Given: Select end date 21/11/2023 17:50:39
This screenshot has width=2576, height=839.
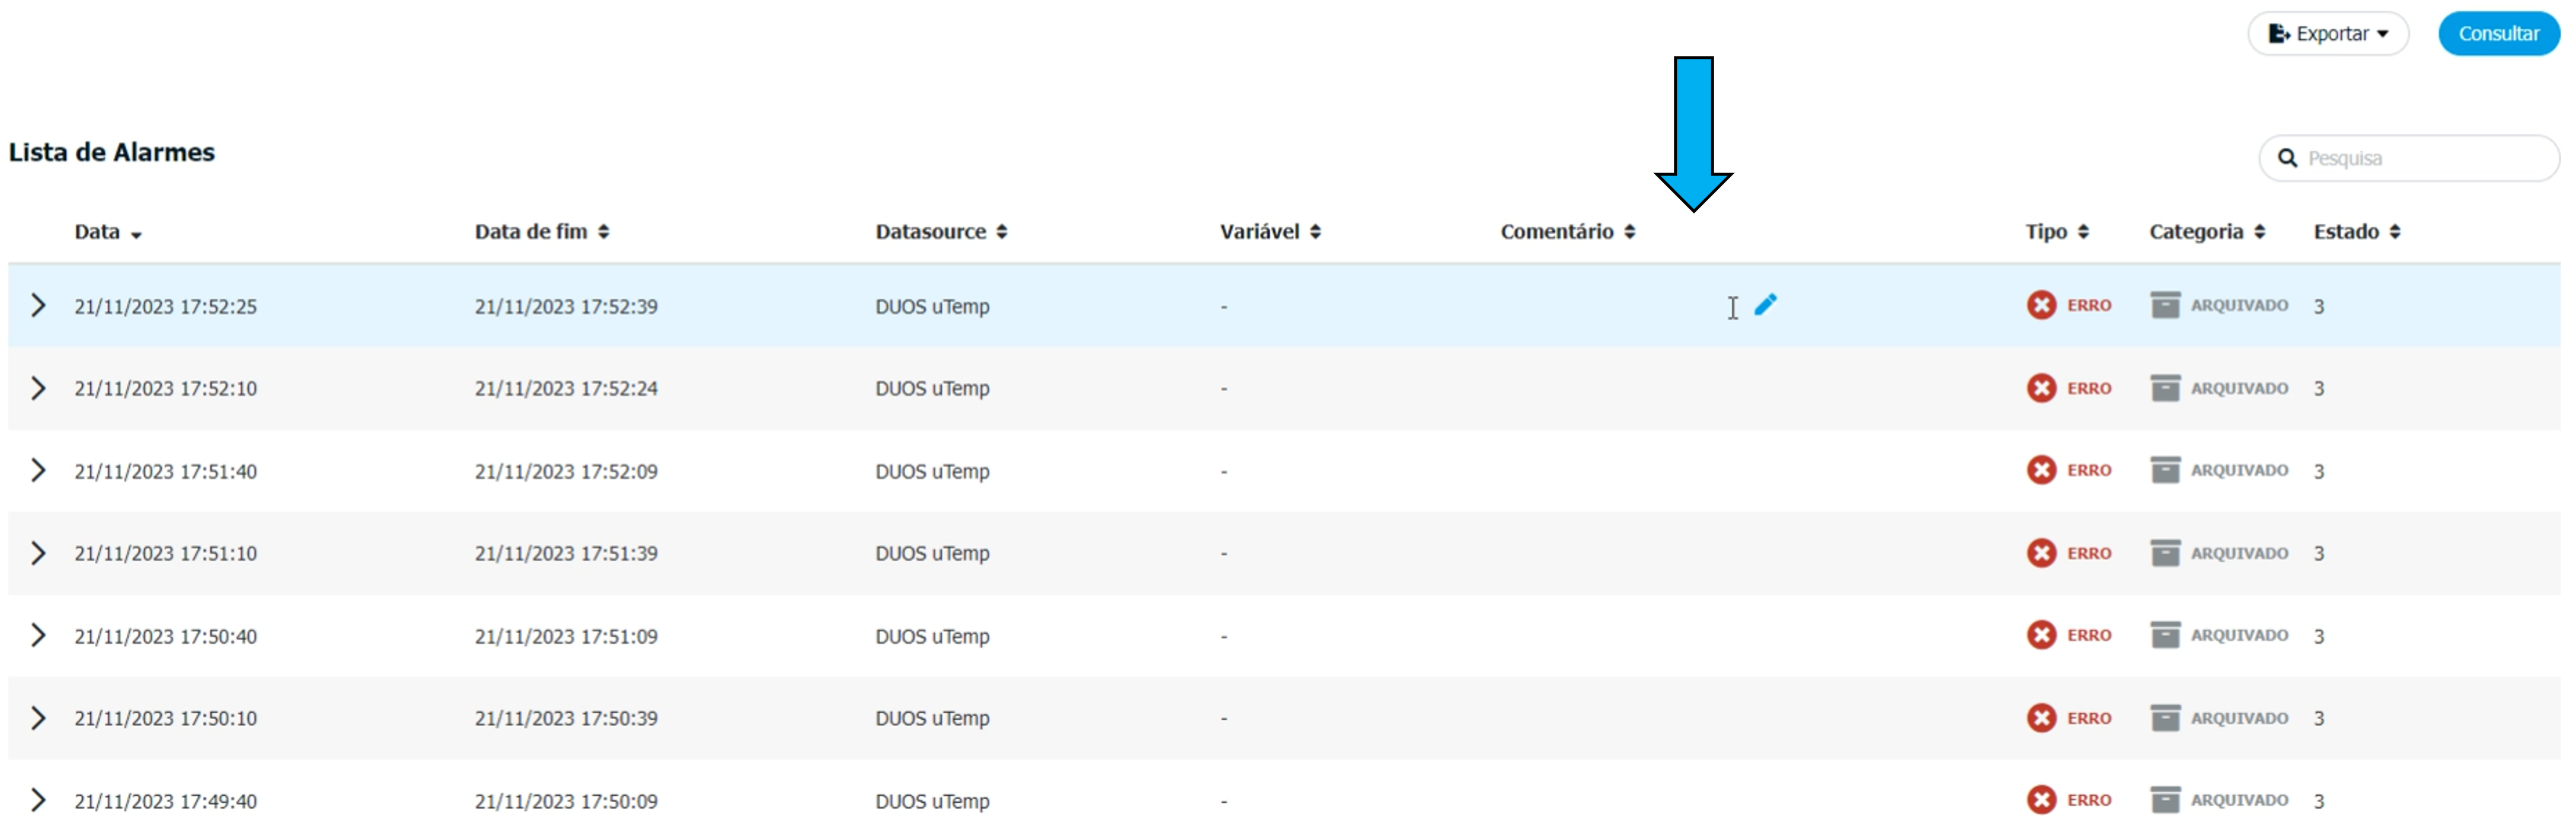Looking at the screenshot, I should pyautogui.click(x=566, y=719).
